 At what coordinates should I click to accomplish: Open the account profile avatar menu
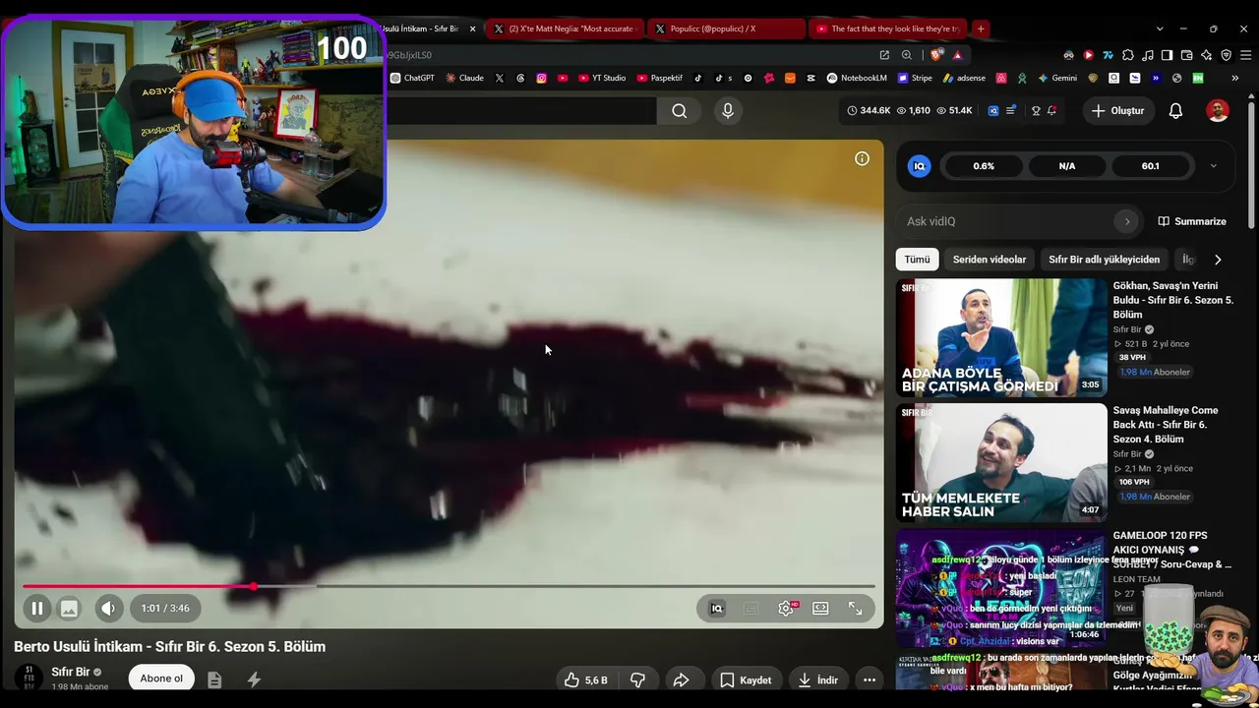point(1218,111)
